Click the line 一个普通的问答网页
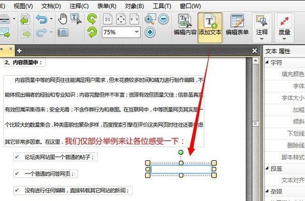This screenshot has height=201, width=305. (x=47, y=174)
